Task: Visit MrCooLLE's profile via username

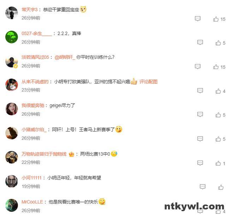Action: tap(32, 202)
